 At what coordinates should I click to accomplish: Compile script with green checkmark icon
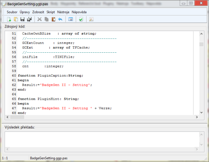pos(81,19)
